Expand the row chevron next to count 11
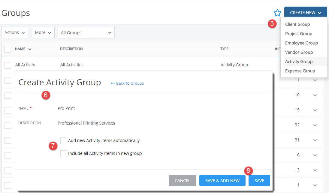Viewport: 329px width, 193px height. click(315, 80)
